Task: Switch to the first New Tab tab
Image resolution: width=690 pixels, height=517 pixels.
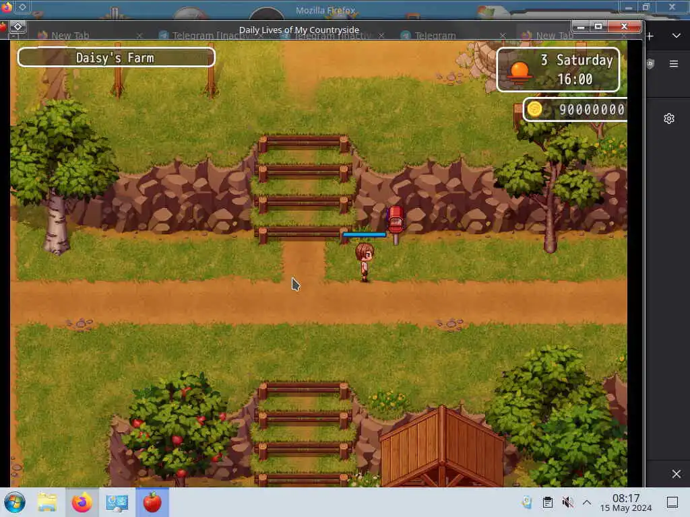Action: (x=70, y=36)
